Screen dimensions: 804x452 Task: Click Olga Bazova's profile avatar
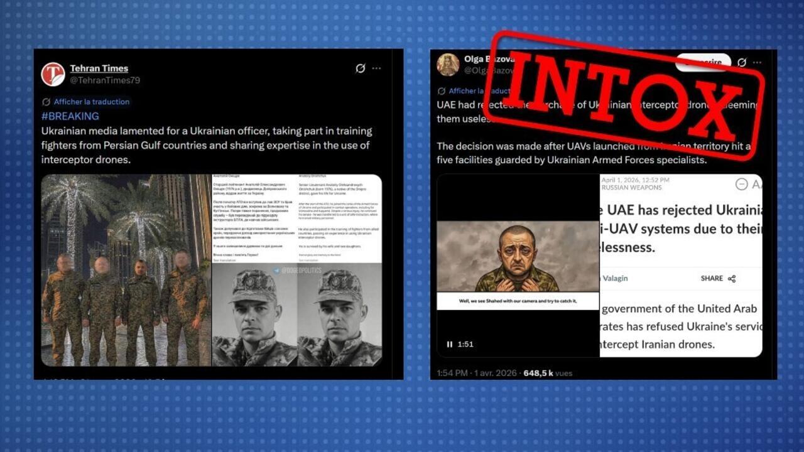[448, 65]
